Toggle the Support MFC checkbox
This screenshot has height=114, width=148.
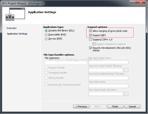click(90, 35)
